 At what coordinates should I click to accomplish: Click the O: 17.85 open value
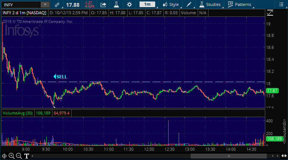pos(99,13)
